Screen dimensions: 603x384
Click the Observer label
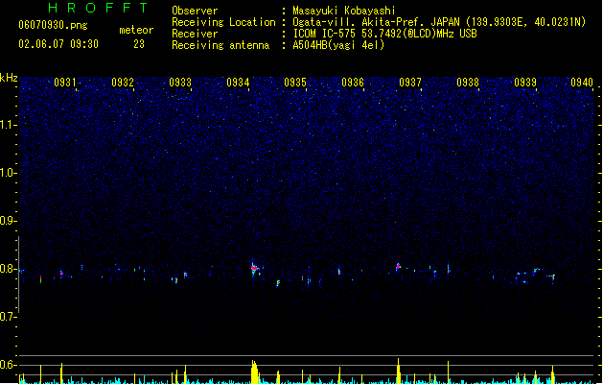(195, 11)
